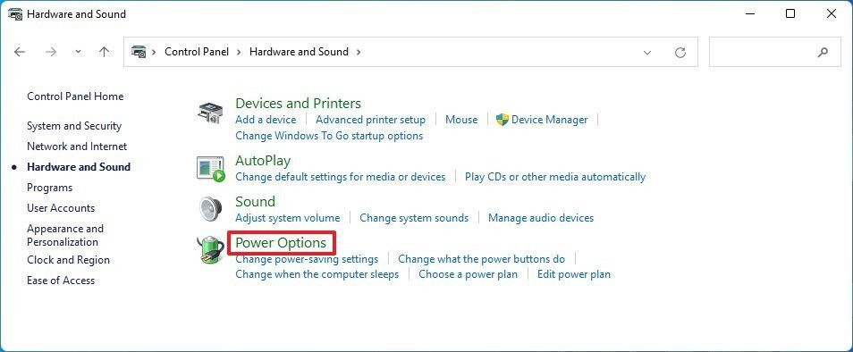Go up one level with up arrow

pyautogui.click(x=104, y=52)
